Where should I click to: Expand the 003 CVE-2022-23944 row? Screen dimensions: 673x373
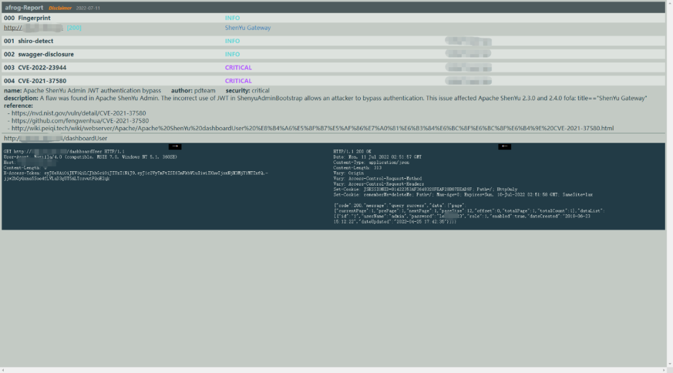click(x=333, y=68)
